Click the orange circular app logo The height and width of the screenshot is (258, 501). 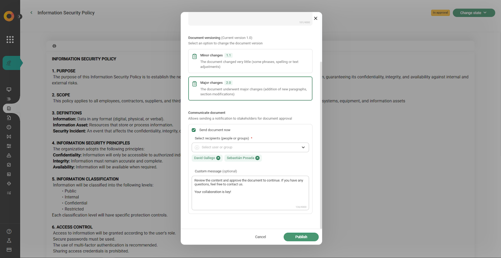pos(9,16)
